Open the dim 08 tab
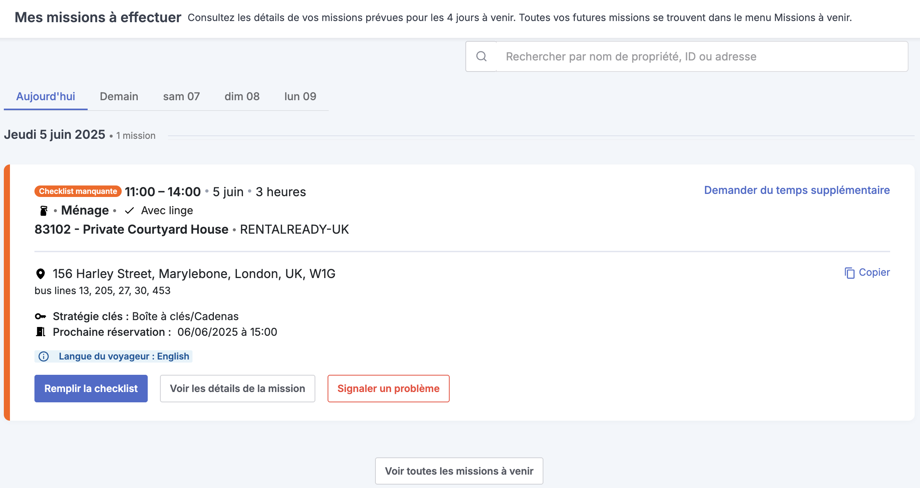The width and height of the screenshot is (920, 488). 242,96
